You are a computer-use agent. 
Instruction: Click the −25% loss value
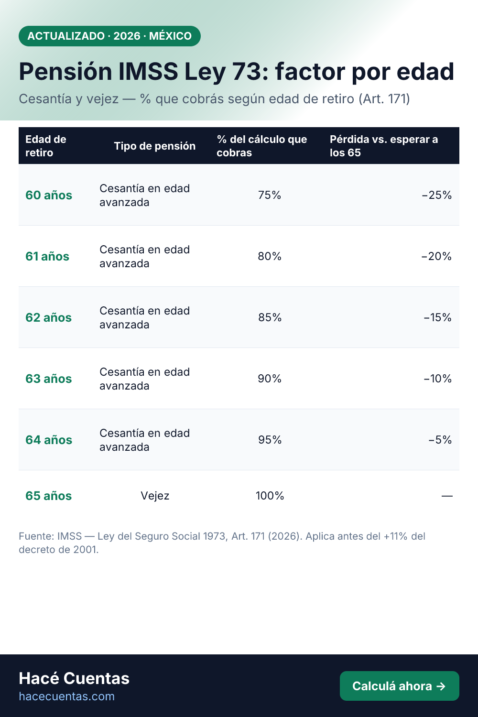coord(437,195)
